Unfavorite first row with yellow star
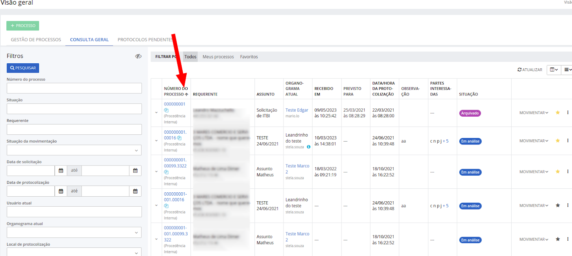The width and height of the screenshot is (572, 256). (x=558, y=113)
